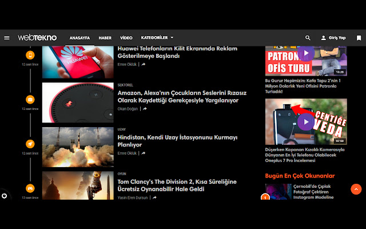Switch to the Video section
Image resolution: width=366 pixels, height=229 pixels.
click(126, 38)
